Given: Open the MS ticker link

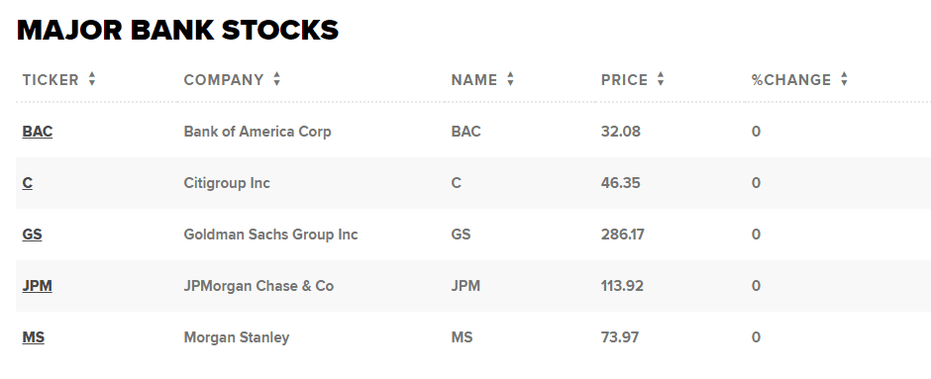Looking at the screenshot, I should coord(34,337).
